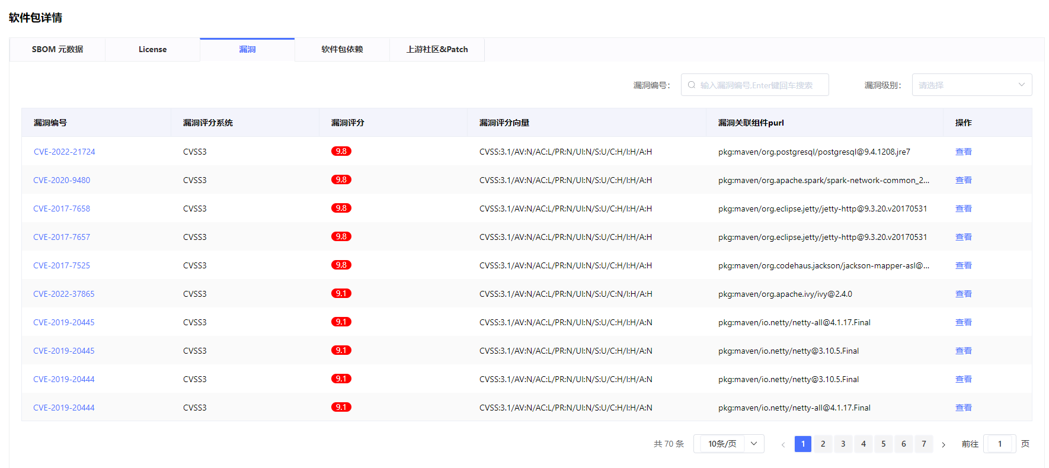Click the 漏洞编号 search input field

point(761,85)
